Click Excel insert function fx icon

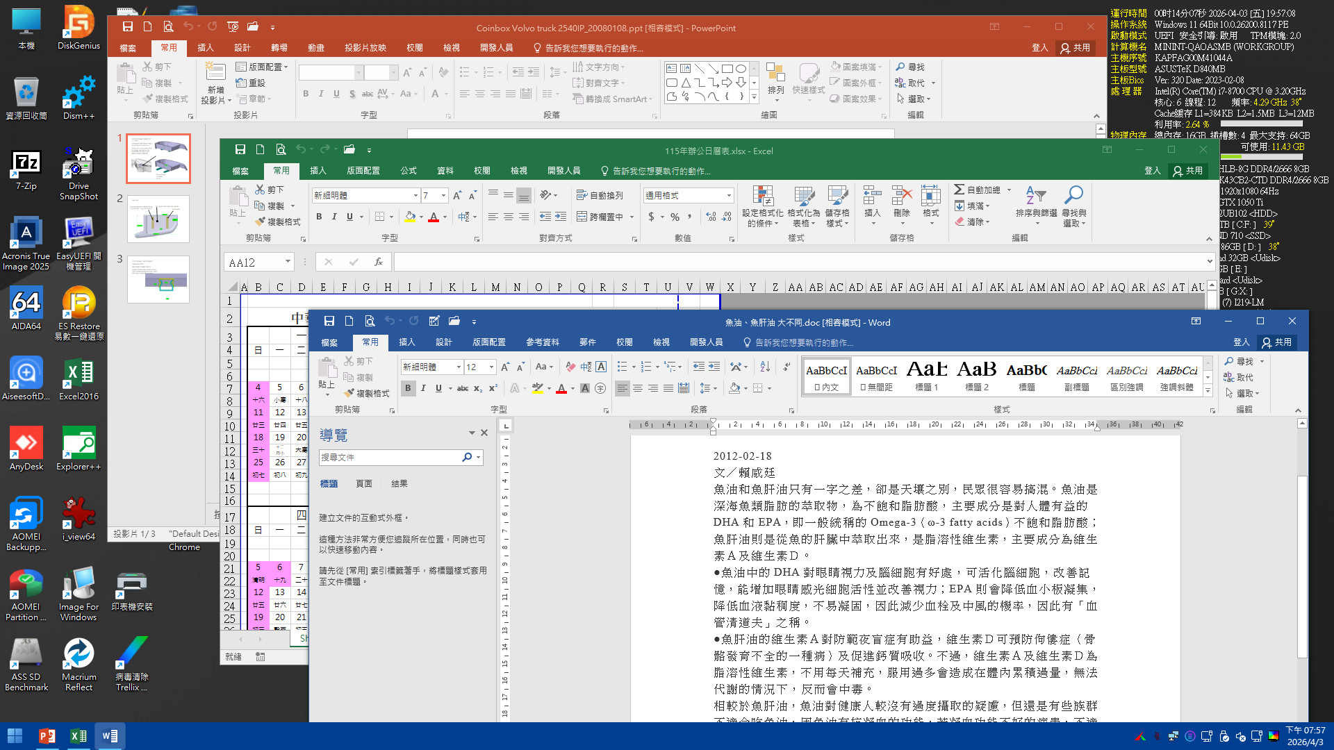pyautogui.click(x=379, y=262)
